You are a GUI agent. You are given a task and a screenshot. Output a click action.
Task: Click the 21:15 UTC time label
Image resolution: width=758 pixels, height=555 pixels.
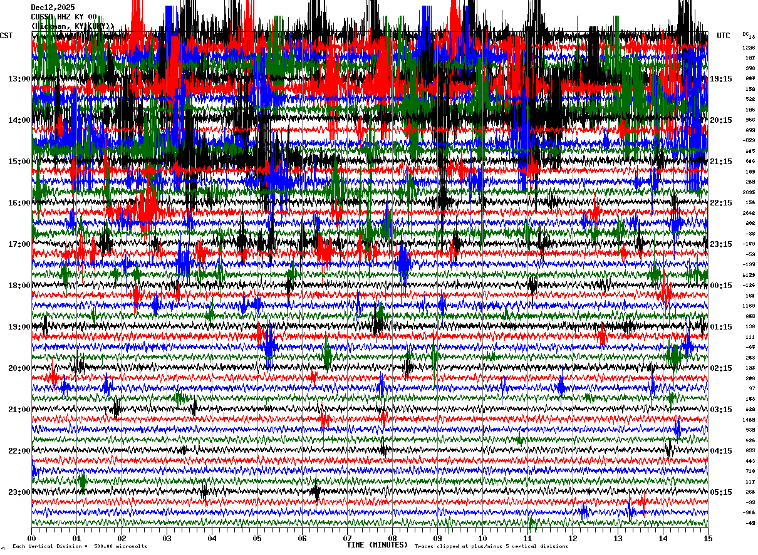coord(721,162)
